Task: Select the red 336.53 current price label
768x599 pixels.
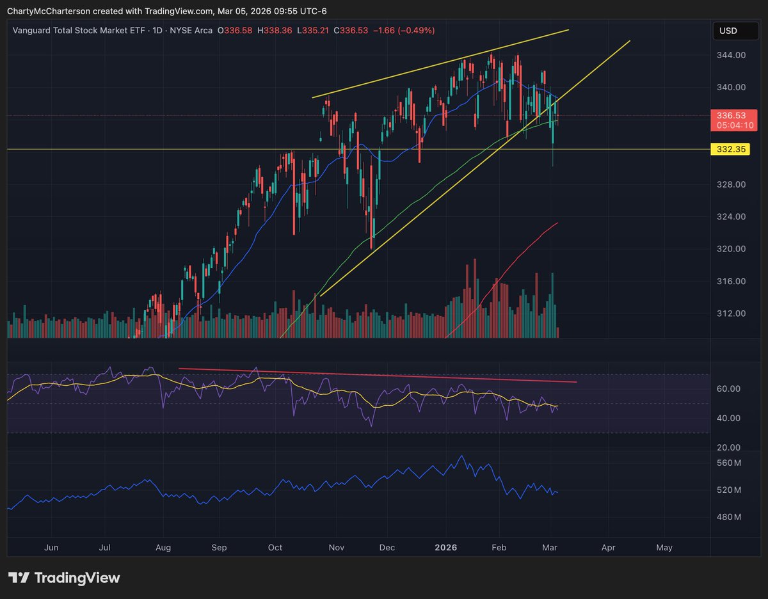Action: coord(730,115)
